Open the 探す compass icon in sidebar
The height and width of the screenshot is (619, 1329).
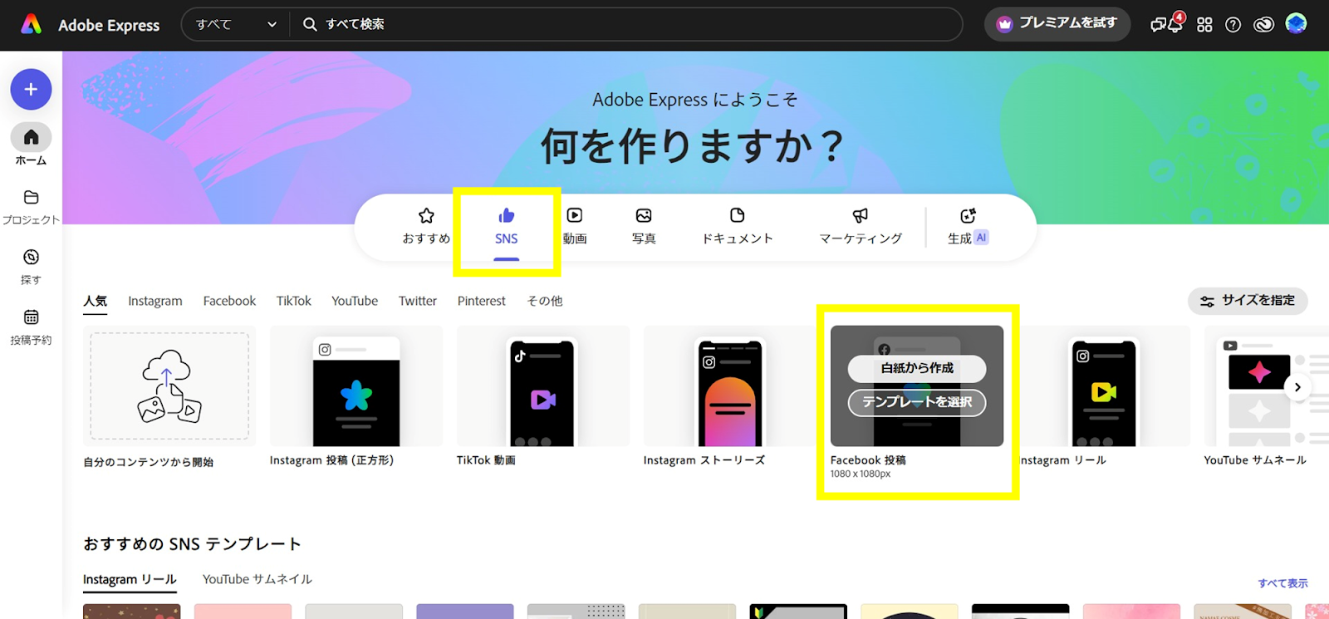pyautogui.click(x=31, y=258)
